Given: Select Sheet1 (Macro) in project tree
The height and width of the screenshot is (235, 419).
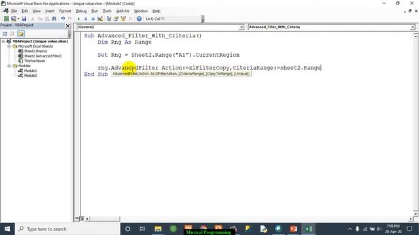Looking at the screenshot, I should [x=35, y=51].
